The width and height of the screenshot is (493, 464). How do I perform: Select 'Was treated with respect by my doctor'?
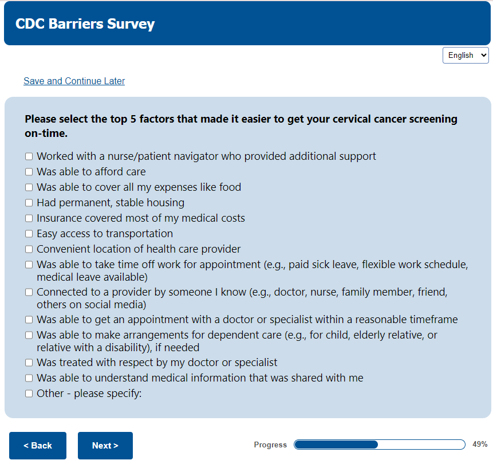coord(29,363)
